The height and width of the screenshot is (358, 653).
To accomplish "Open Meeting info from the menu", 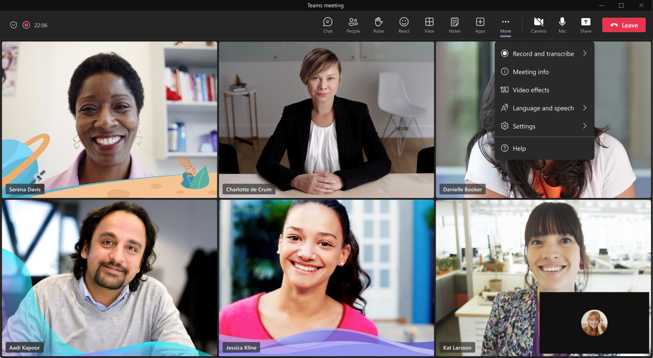I will 544,72.
